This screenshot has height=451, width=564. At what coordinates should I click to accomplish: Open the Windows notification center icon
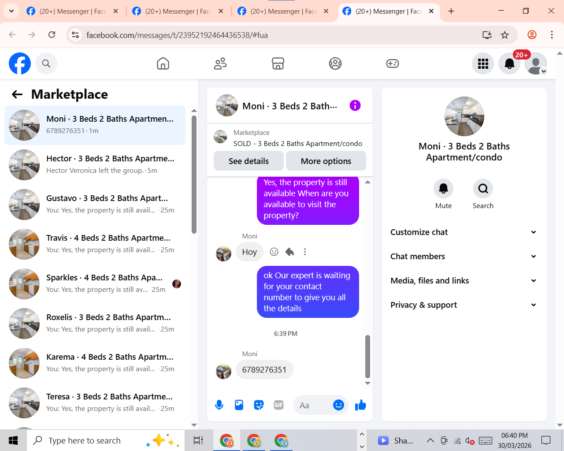(x=546, y=440)
